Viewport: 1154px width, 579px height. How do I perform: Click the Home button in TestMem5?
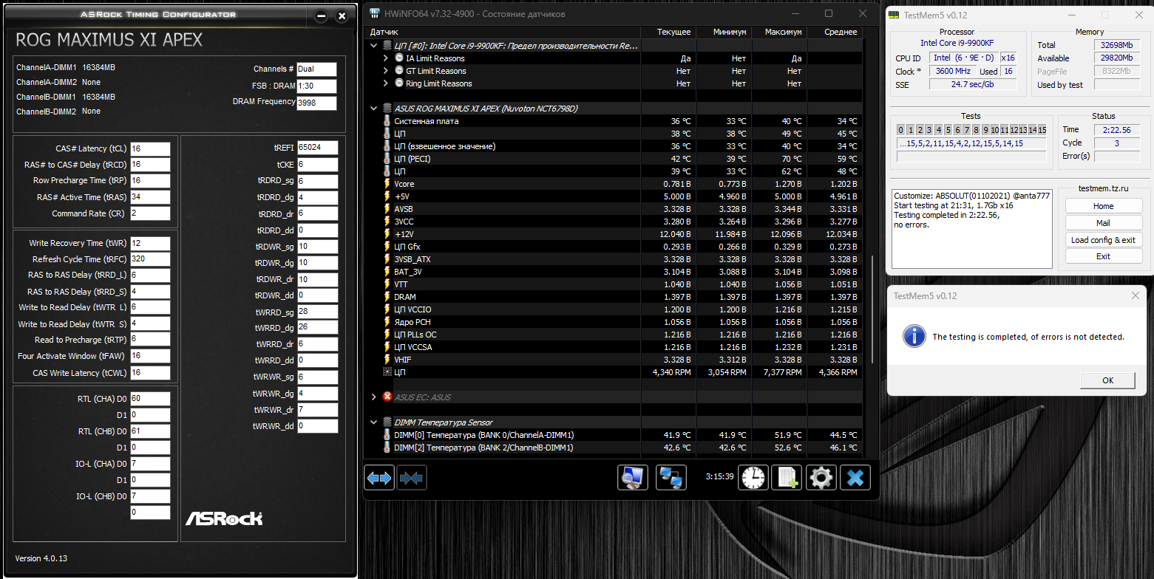pos(1103,206)
